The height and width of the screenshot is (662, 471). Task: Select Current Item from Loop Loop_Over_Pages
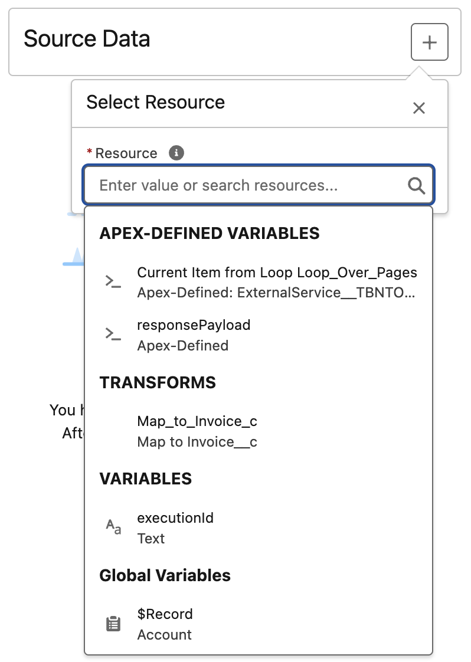[x=259, y=283]
